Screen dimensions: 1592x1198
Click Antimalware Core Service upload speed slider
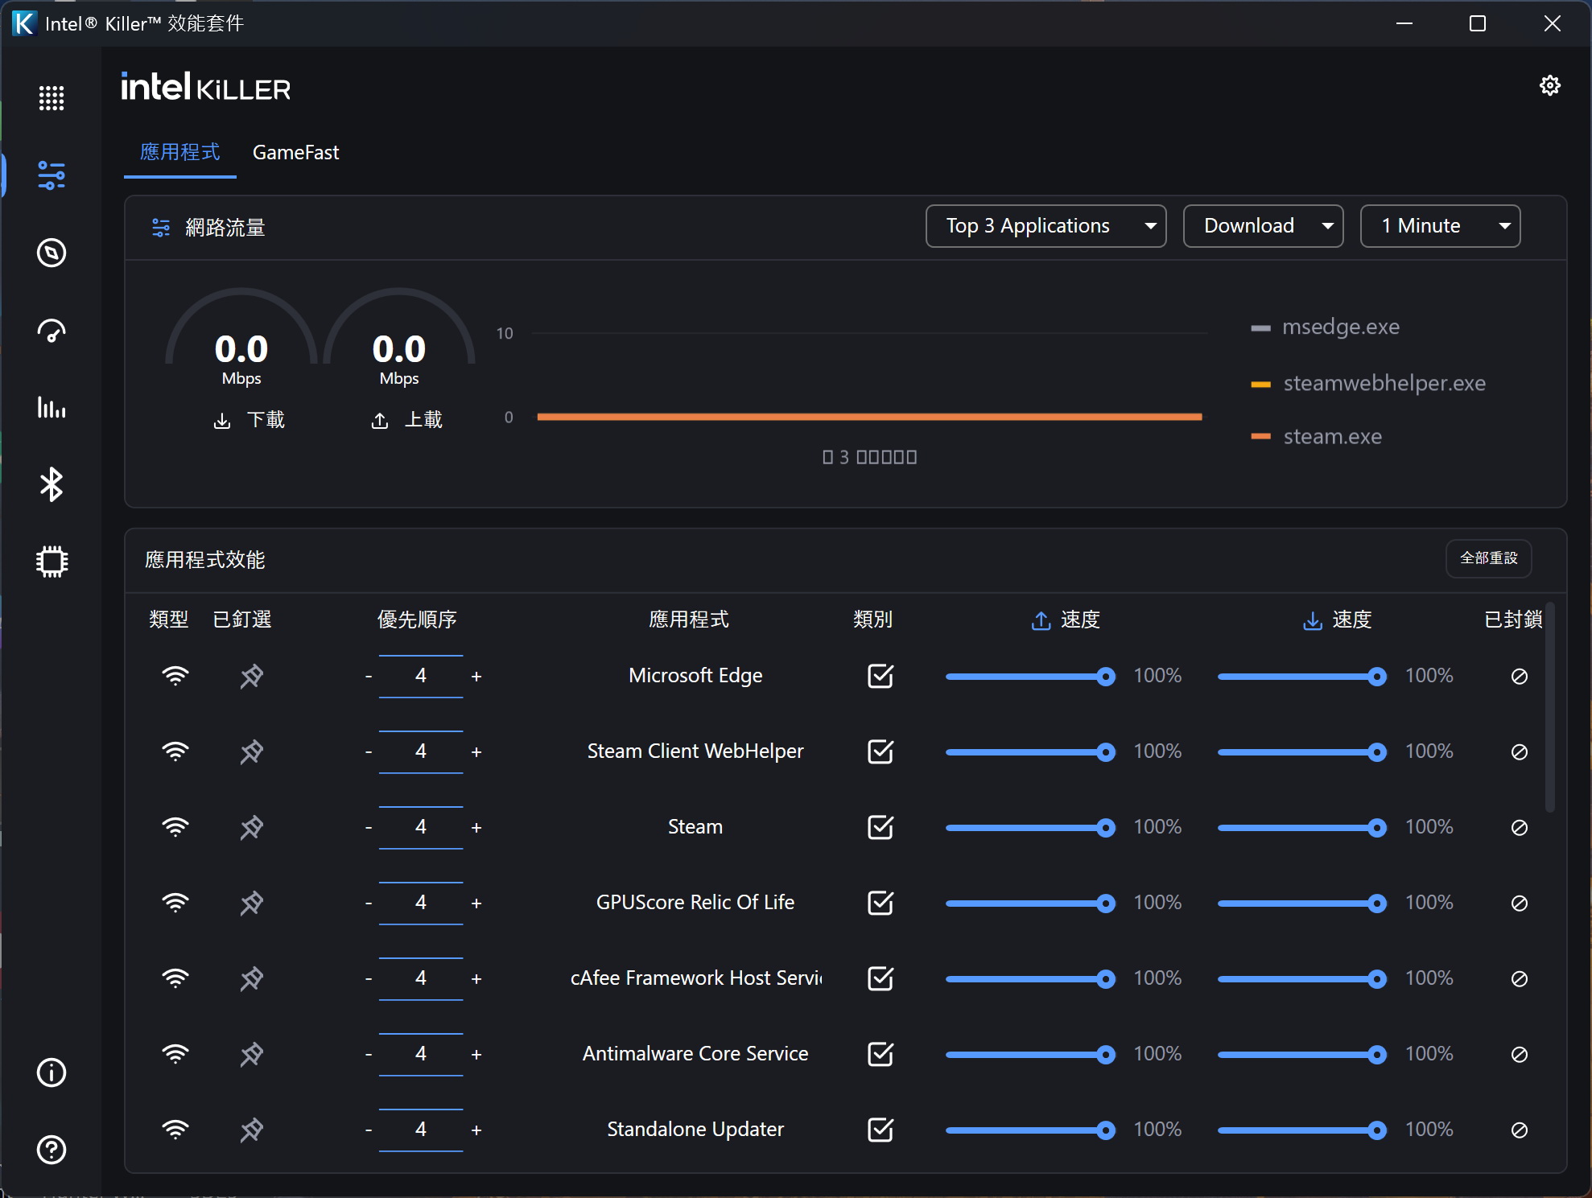click(x=1029, y=1054)
